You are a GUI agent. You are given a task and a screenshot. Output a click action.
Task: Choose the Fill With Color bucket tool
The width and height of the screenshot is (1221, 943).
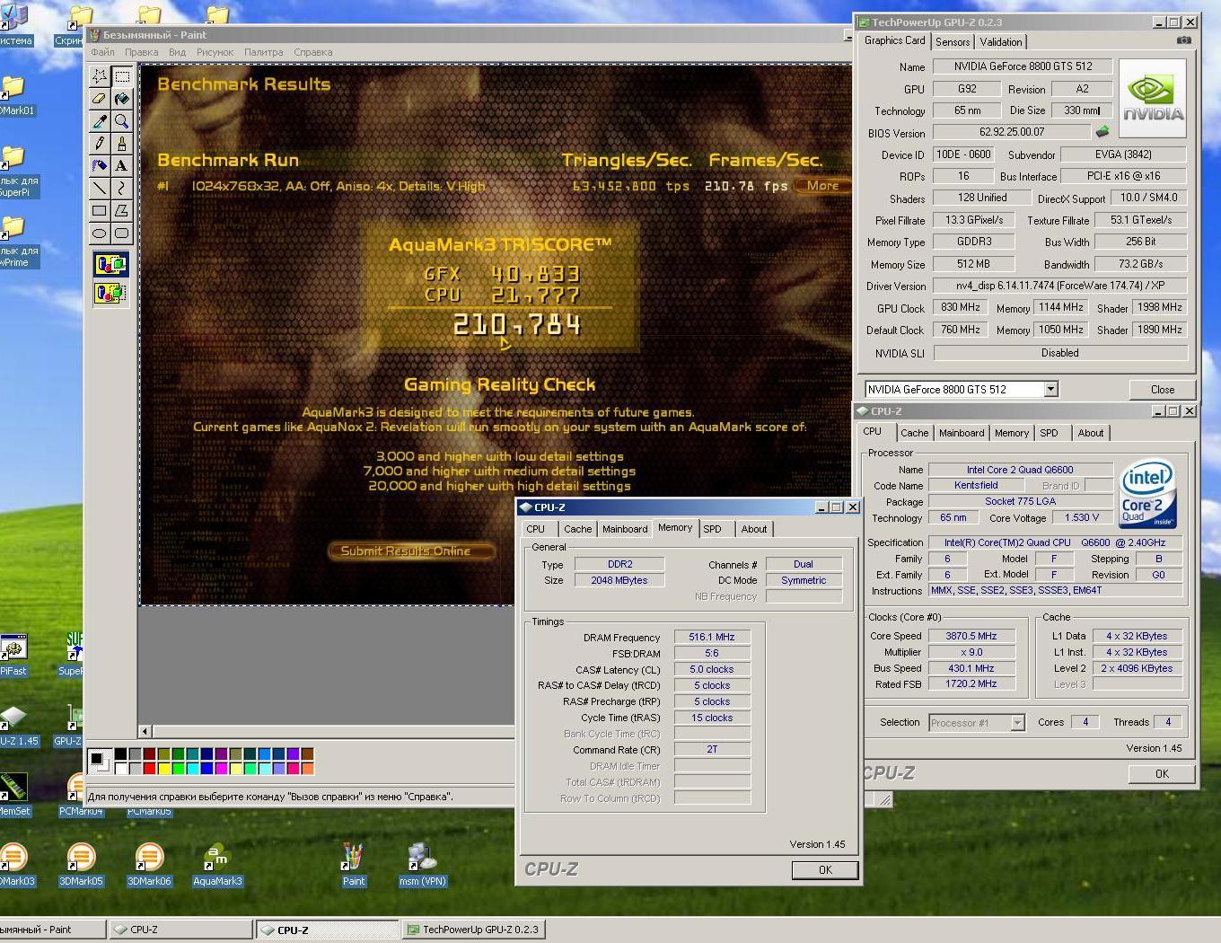pyautogui.click(x=122, y=99)
